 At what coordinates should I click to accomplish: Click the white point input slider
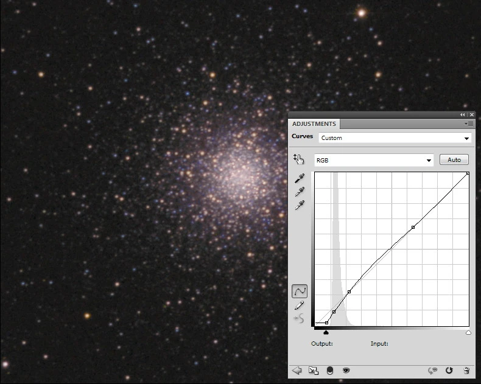tap(468, 332)
